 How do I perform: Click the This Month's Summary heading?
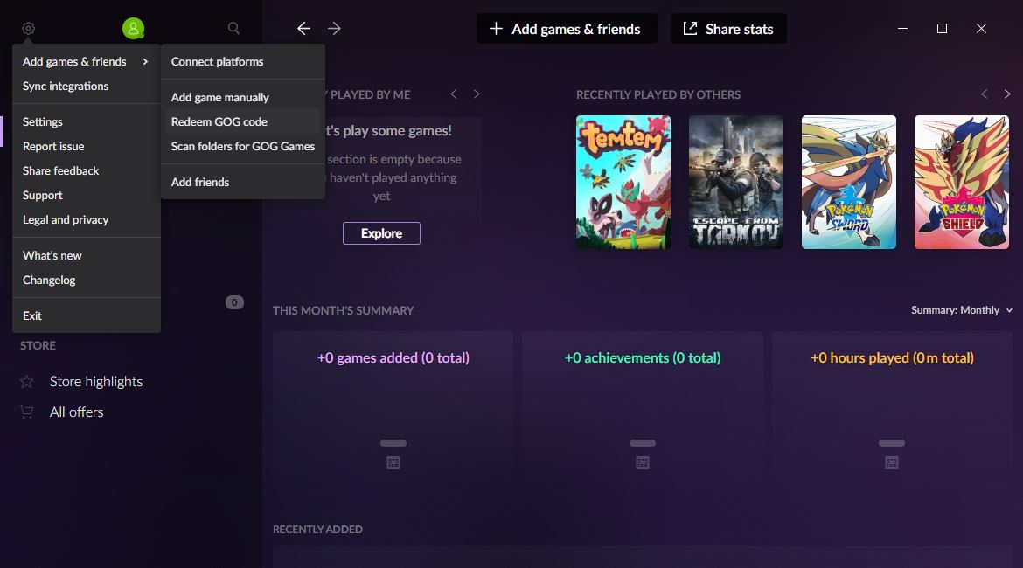pos(343,310)
